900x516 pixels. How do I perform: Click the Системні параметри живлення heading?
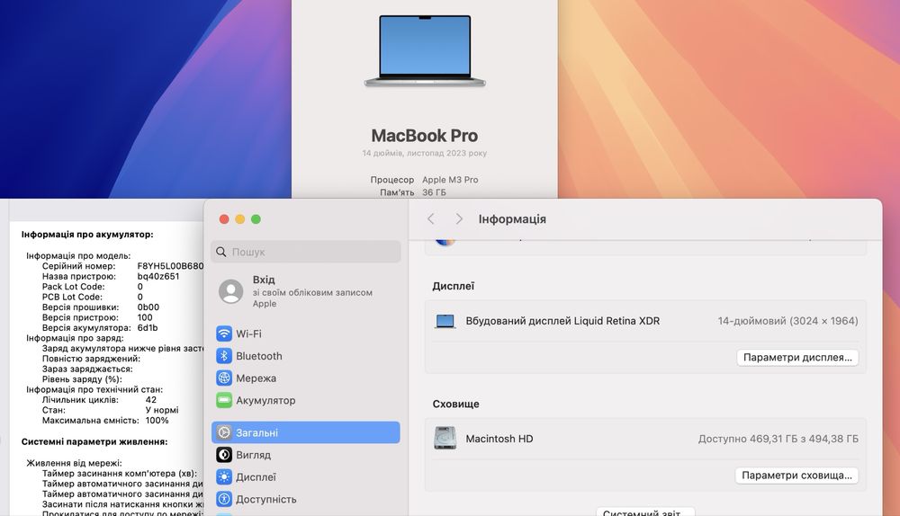pos(94,442)
